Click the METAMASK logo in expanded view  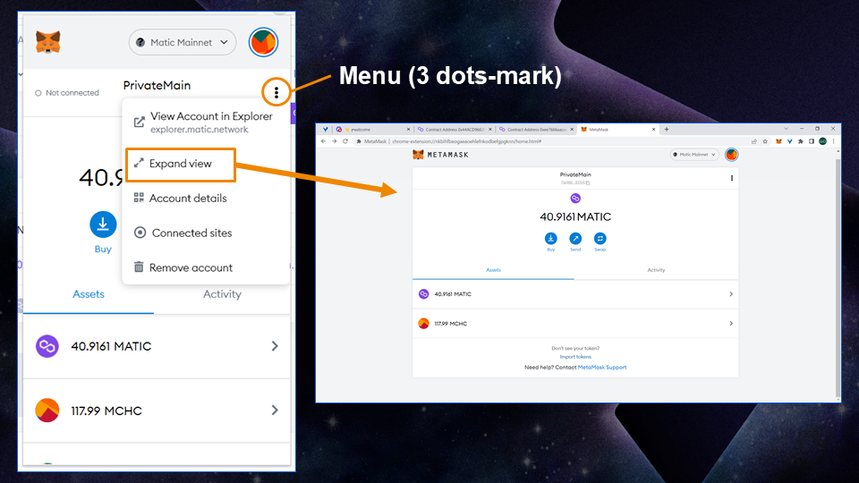pyautogui.click(x=440, y=155)
